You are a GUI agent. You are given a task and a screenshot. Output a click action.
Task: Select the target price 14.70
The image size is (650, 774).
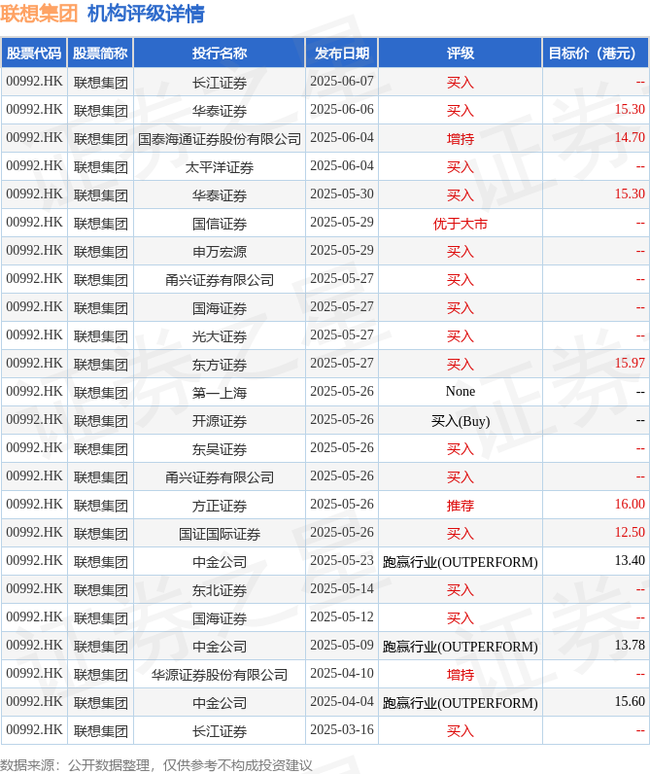point(630,137)
